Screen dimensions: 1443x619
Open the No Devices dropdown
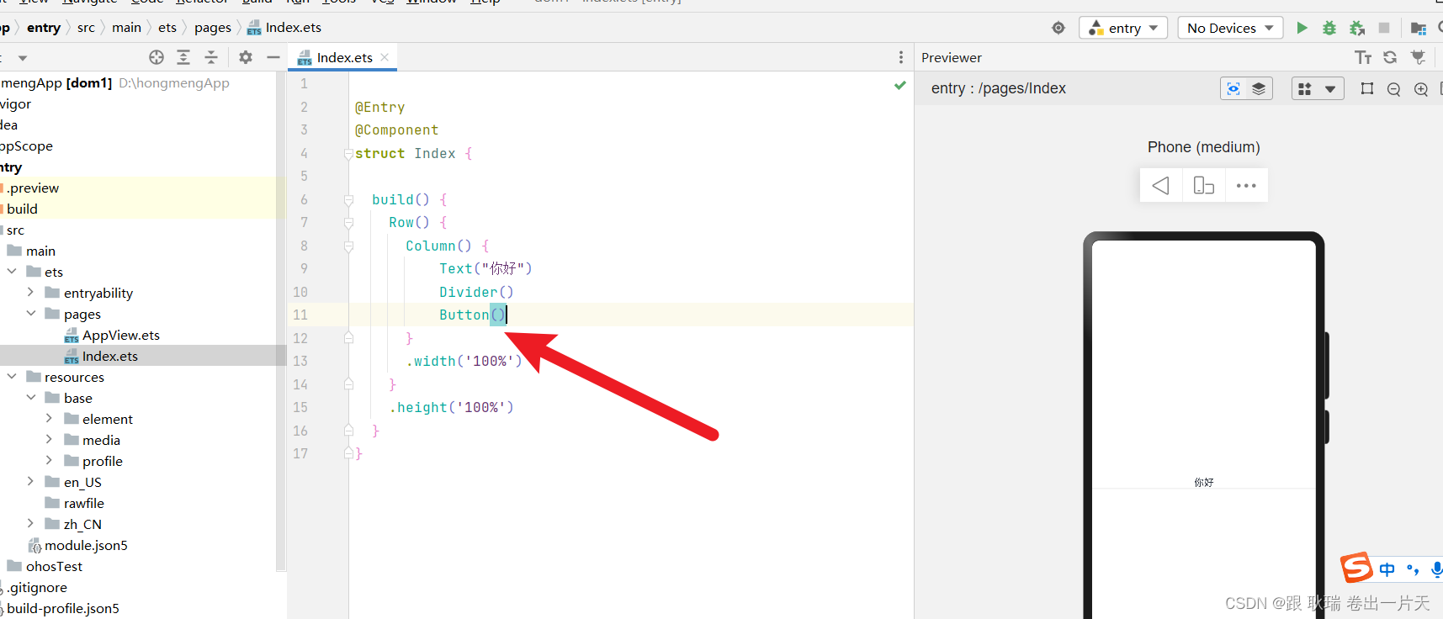click(1230, 28)
